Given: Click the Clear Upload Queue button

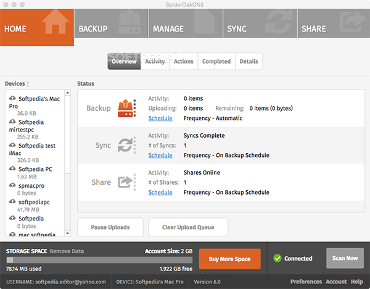Looking at the screenshot, I should click(x=188, y=227).
